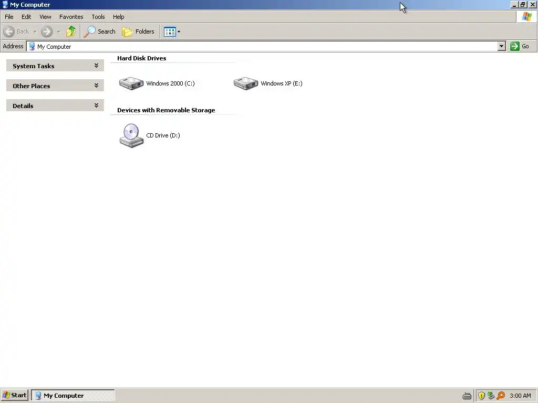538x403 pixels.
Task: Click the My Computer title bar icon
Action: tap(5, 4)
